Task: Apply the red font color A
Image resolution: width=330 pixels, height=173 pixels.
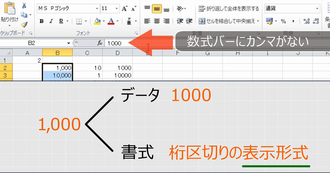Action: [x=111, y=21]
